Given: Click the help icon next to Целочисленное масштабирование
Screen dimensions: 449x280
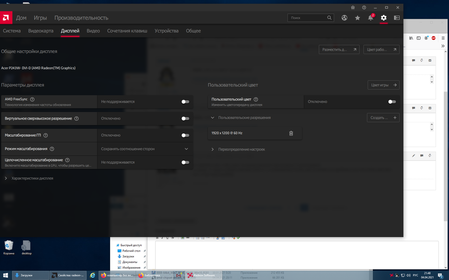Looking at the screenshot, I should point(67,160).
